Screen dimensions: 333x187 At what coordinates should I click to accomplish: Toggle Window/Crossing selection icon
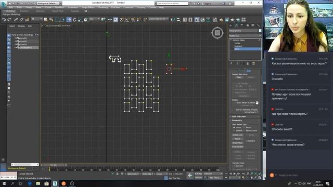(62, 20)
